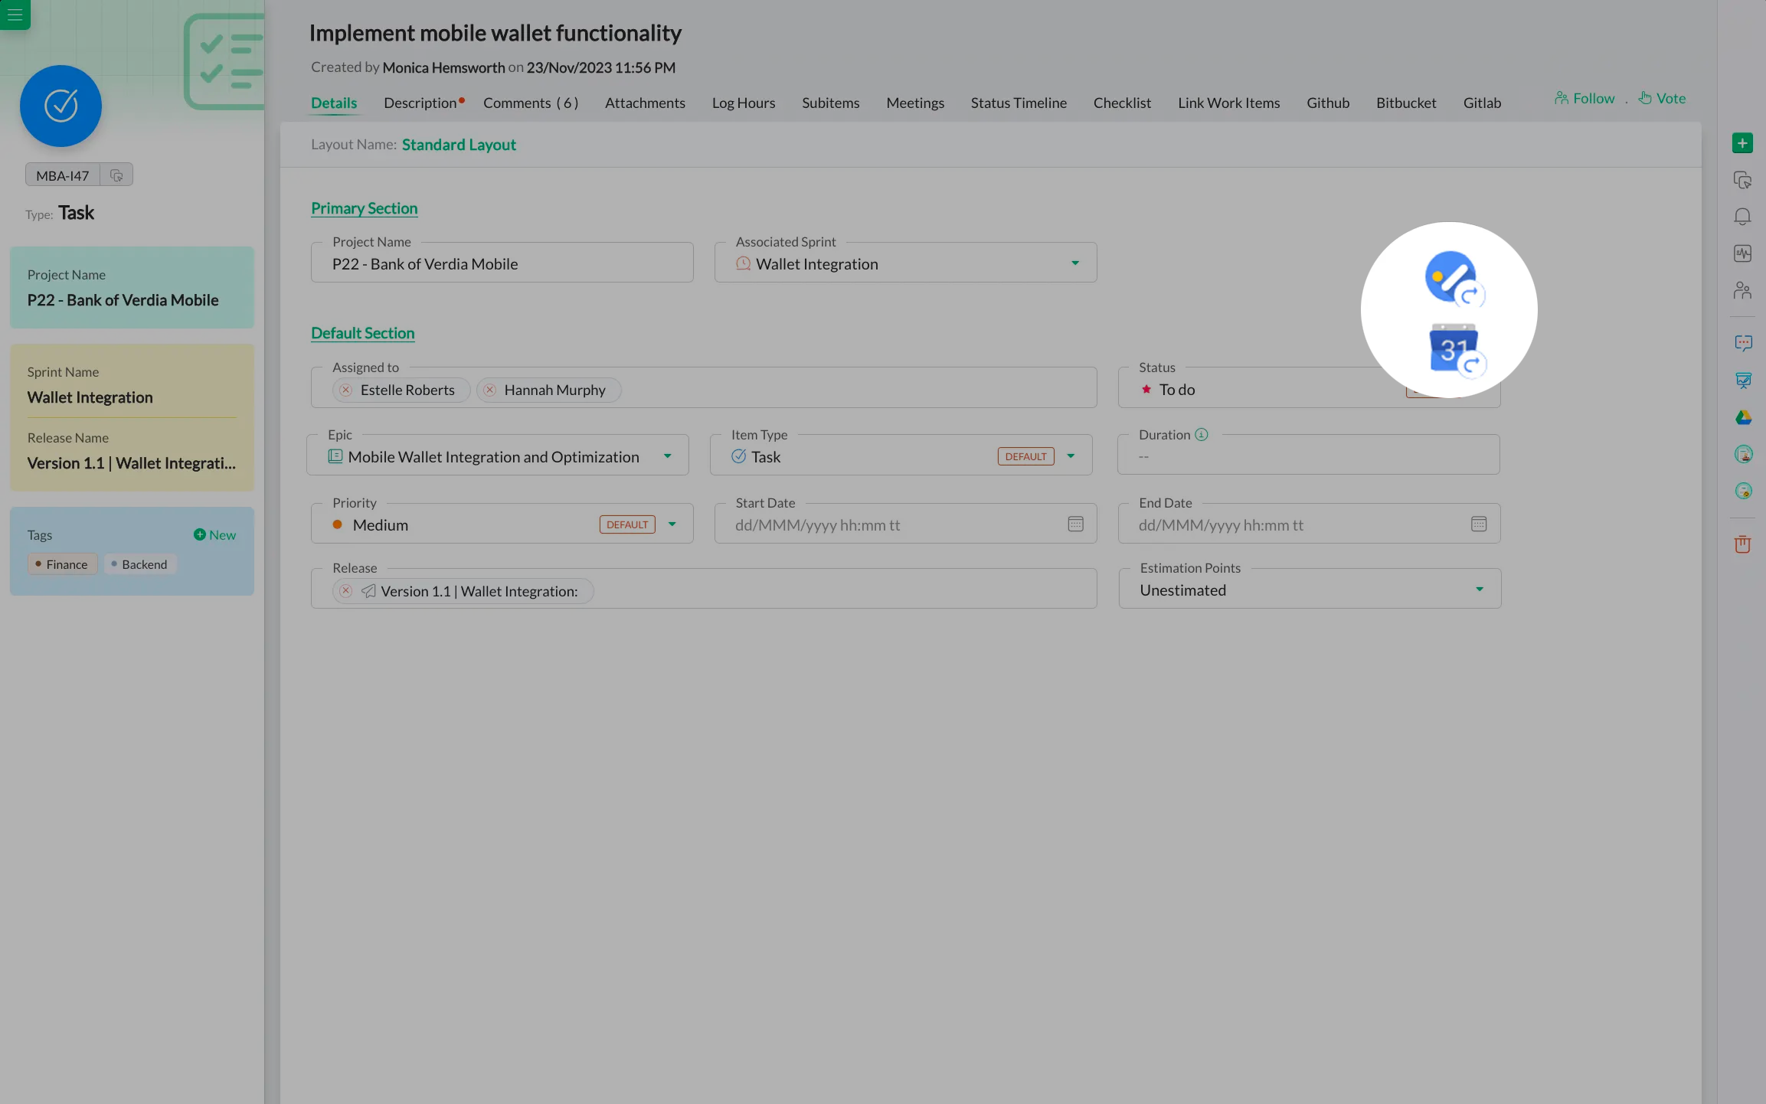Remove Estelle Roberts from assignees

(346, 390)
